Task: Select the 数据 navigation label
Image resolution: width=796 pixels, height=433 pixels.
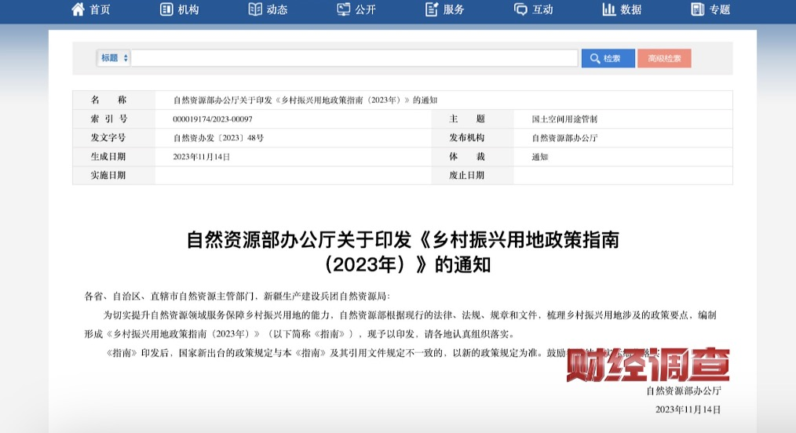Action: coord(631,9)
